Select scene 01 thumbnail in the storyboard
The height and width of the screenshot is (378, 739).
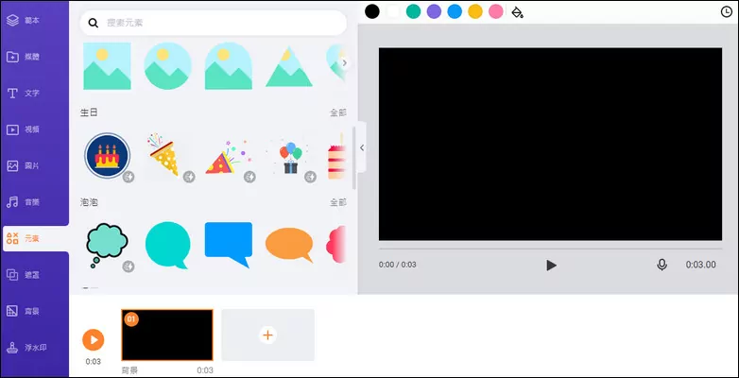coord(167,335)
